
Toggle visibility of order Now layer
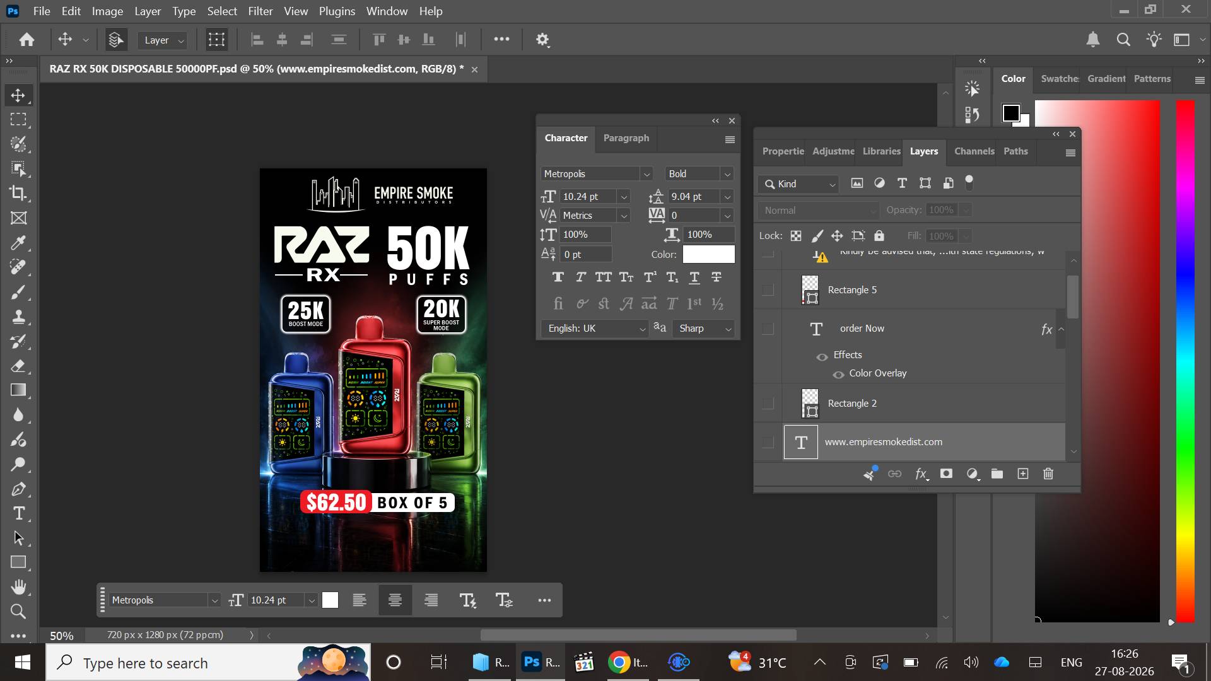pyautogui.click(x=768, y=329)
